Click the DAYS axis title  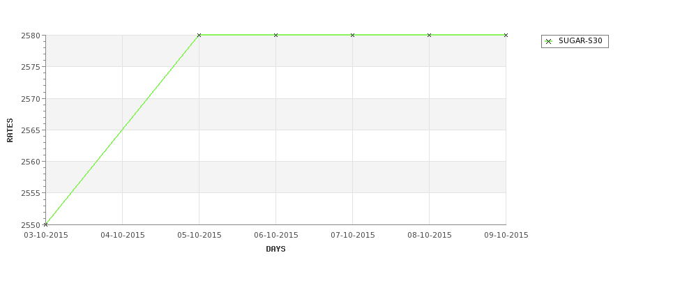[275, 250]
